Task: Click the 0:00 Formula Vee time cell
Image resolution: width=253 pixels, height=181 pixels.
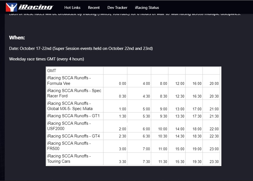Action: click(x=122, y=83)
